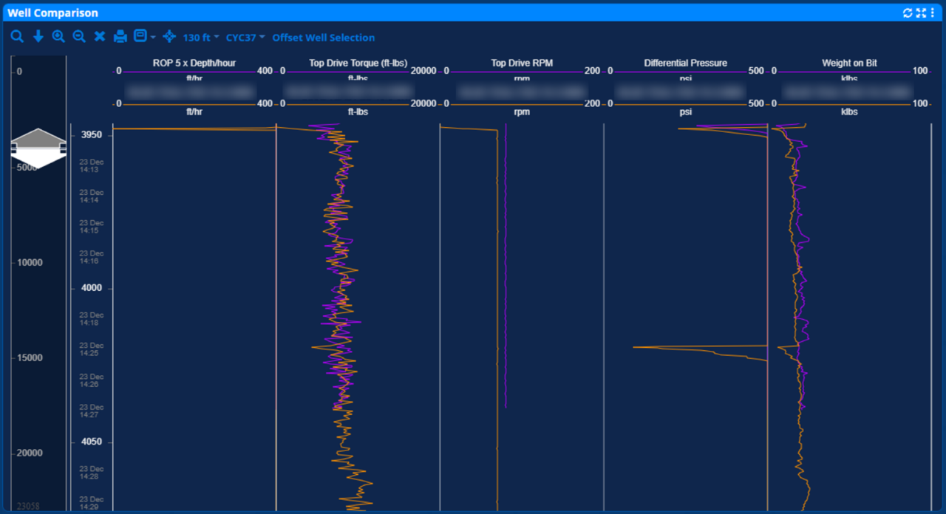Select the crosshair navigation tool
Screen dimensions: 946x514
tap(169, 36)
